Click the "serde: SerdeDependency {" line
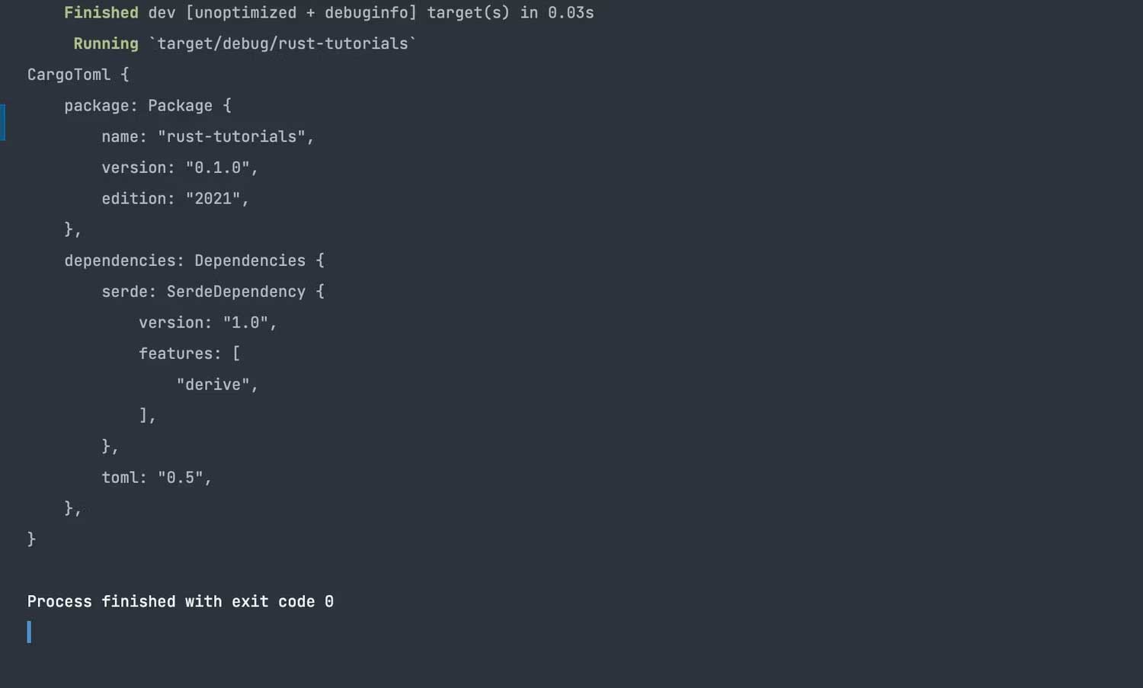 click(213, 292)
